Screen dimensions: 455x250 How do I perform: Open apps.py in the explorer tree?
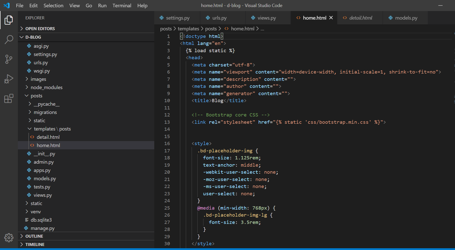[x=42, y=170]
